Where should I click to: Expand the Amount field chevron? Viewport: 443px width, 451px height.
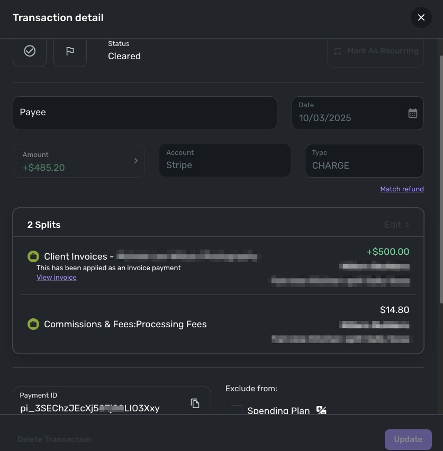136,161
